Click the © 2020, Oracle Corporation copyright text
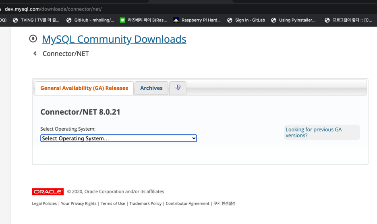The image size is (377, 224). (x=116, y=191)
